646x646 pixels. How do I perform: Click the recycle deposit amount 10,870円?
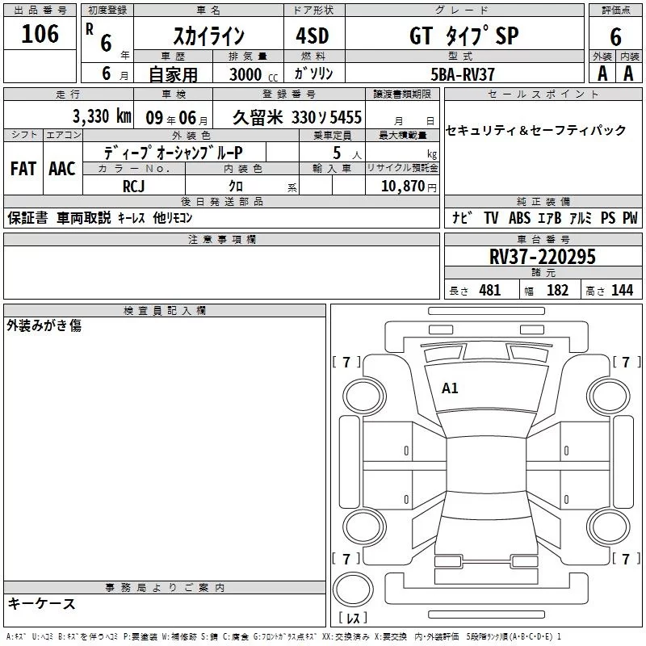tap(404, 186)
